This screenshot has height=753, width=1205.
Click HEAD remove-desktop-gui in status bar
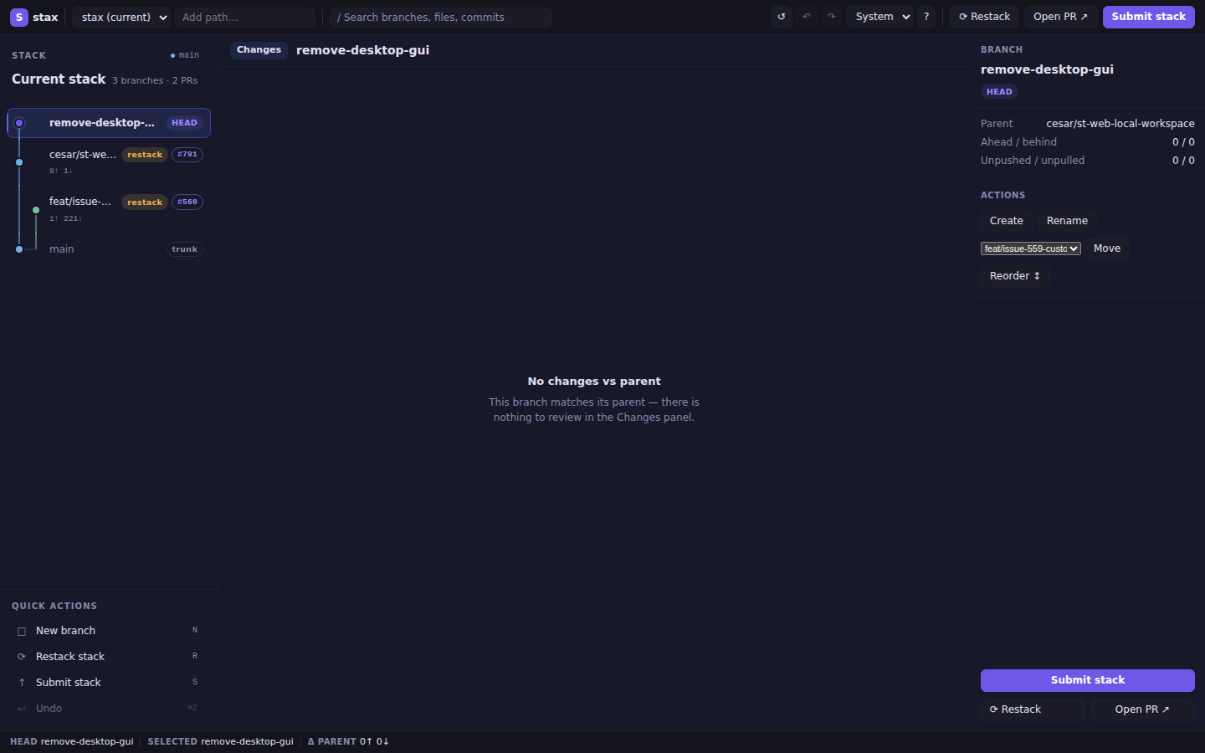tap(72, 741)
